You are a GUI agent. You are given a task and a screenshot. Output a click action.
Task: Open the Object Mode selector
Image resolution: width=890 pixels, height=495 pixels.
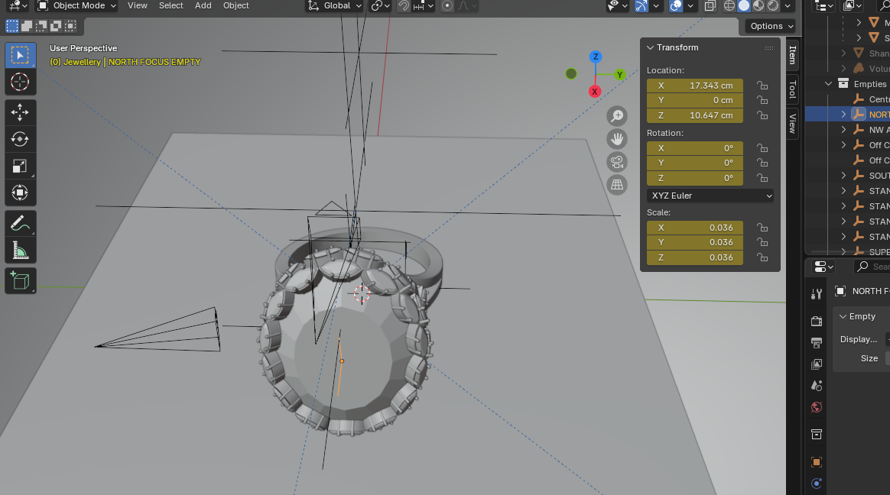coord(78,5)
